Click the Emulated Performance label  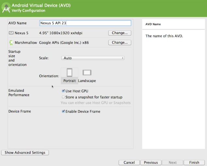[19, 93]
